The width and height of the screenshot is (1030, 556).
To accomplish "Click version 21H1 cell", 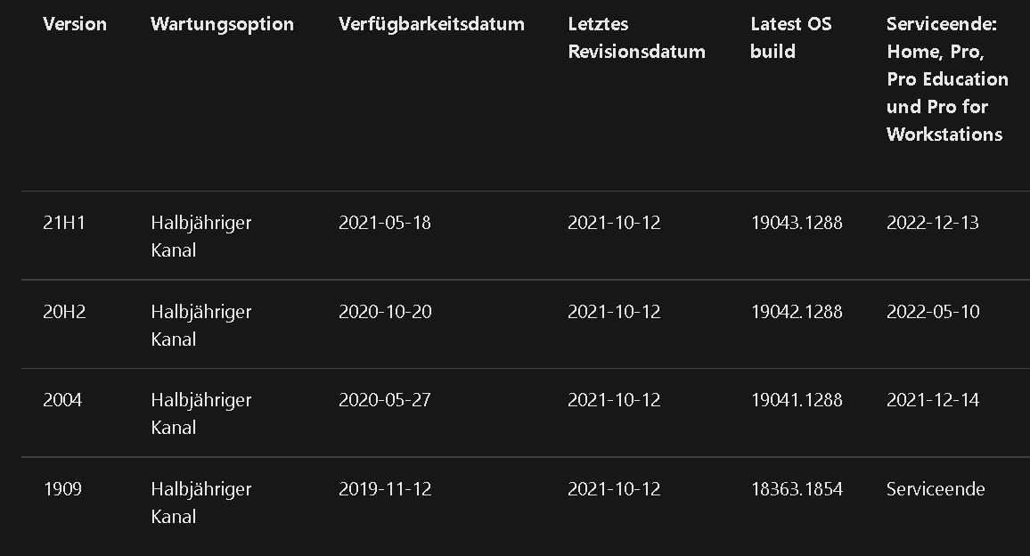I will 64,223.
